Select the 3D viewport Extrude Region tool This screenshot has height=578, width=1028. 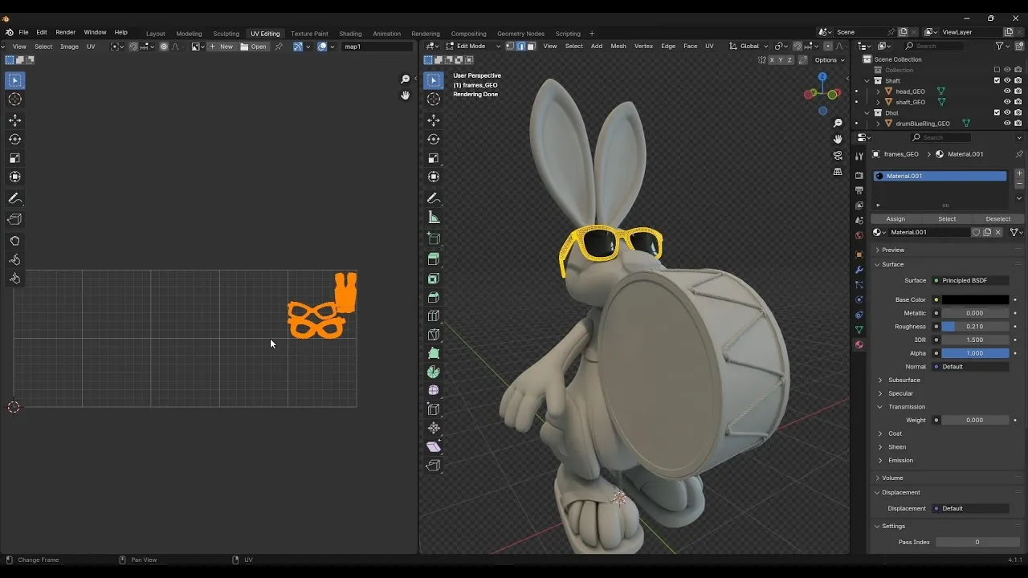pos(434,258)
